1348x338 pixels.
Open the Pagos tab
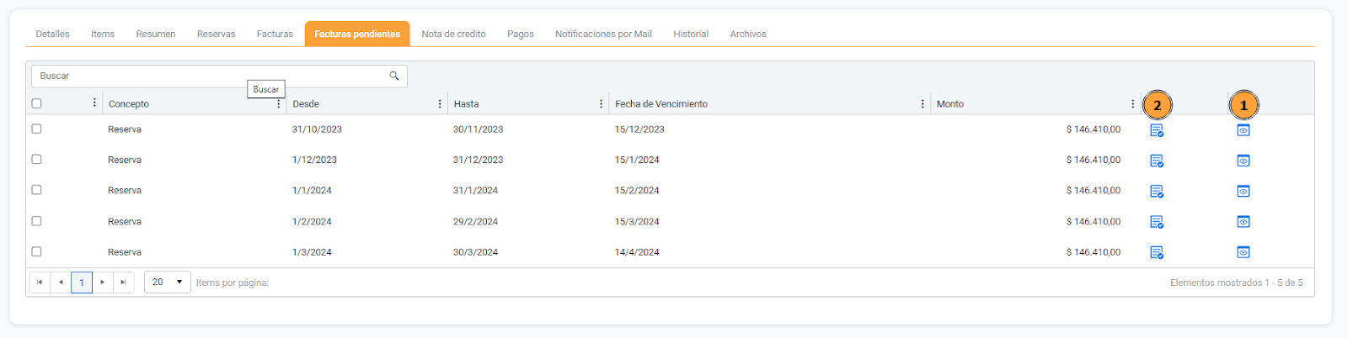tap(521, 34)
